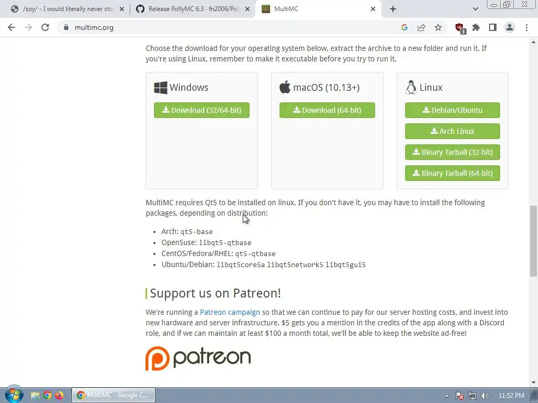Open the Chrome profile avatar

pyautogui.click(x=510, y=27)
